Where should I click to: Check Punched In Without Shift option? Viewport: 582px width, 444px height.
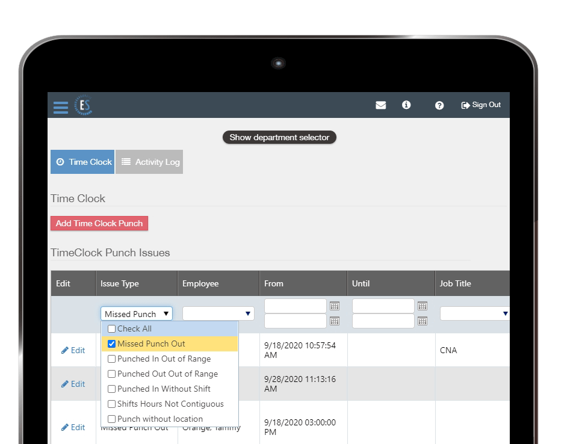pos(111,389)
